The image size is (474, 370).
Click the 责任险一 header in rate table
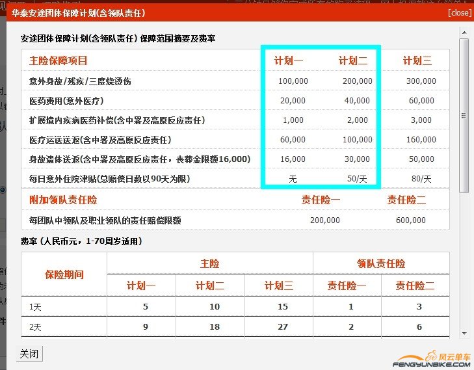click(347, 285)
